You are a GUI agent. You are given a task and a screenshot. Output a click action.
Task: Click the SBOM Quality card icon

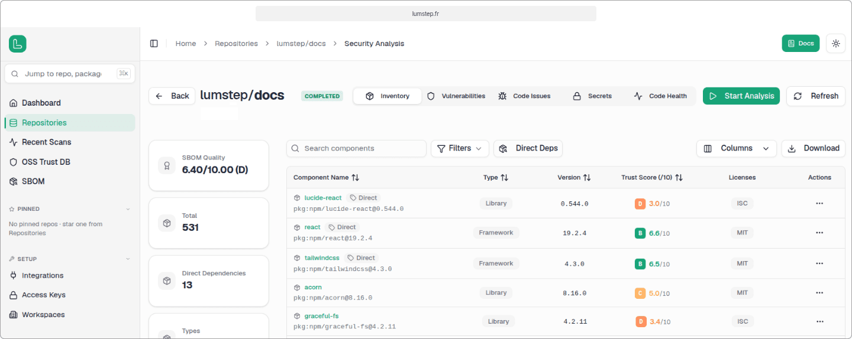tap(167, 165)
